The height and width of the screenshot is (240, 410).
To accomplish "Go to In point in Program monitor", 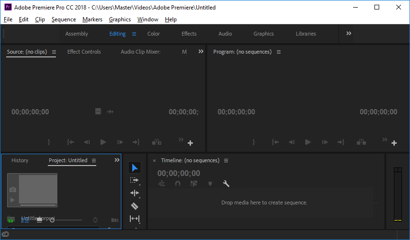I will (x=275, y=142).
